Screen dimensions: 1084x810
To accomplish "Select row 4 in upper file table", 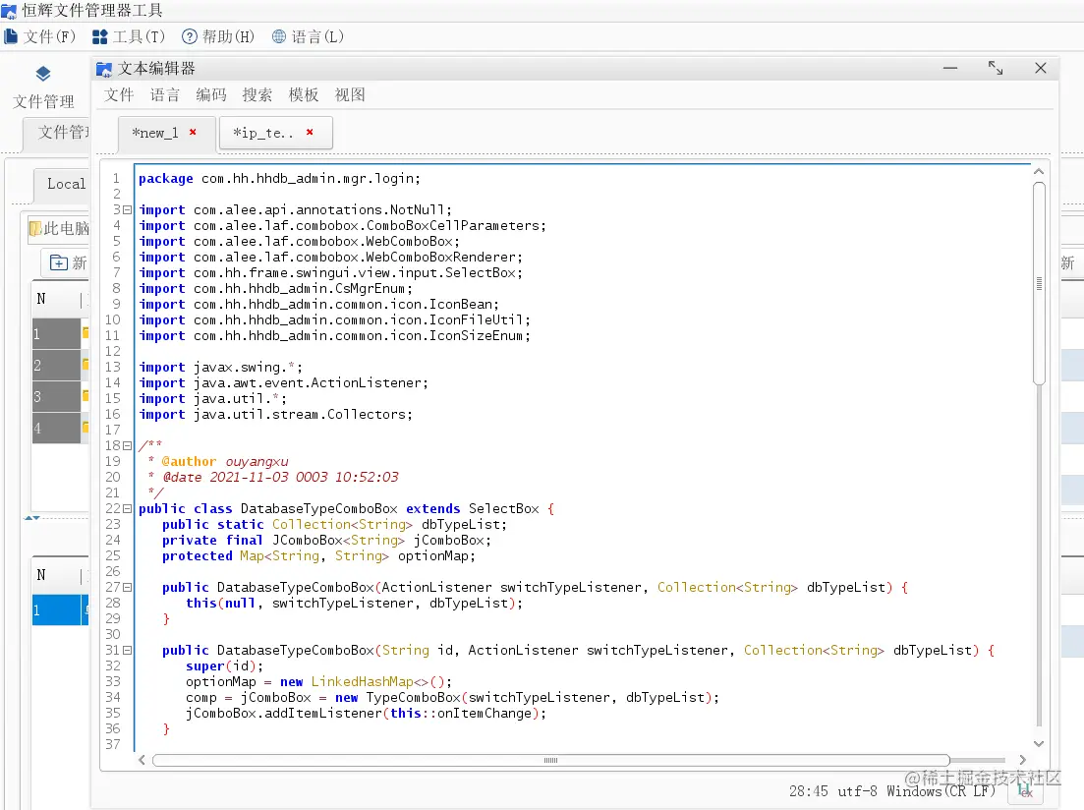I will pyautogui.click(x=56, y=429).
